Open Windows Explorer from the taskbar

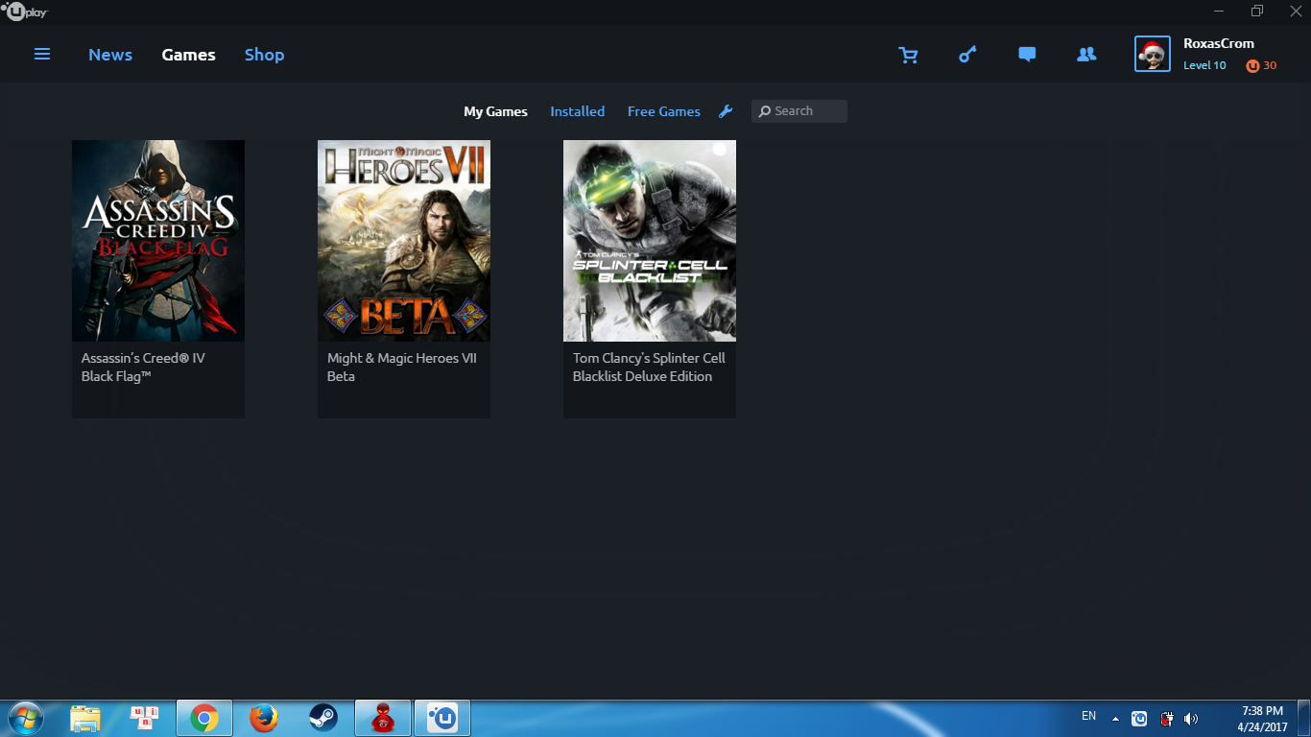(x=85, y=718)
